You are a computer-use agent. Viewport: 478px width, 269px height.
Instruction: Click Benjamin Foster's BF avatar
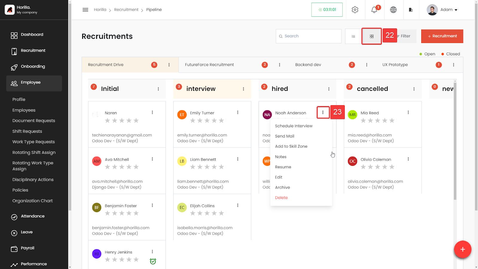click(97, 208)
